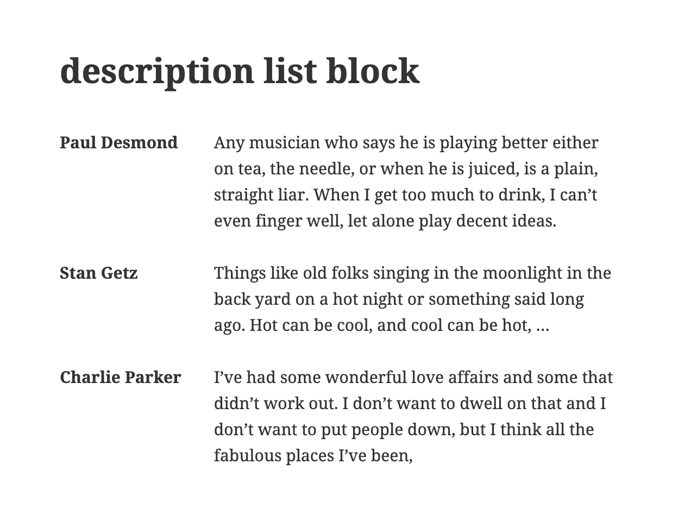Screen dimensions: 678x514
Task: Click the line 'don't want to put people down'
Action: tap(404, 430)
